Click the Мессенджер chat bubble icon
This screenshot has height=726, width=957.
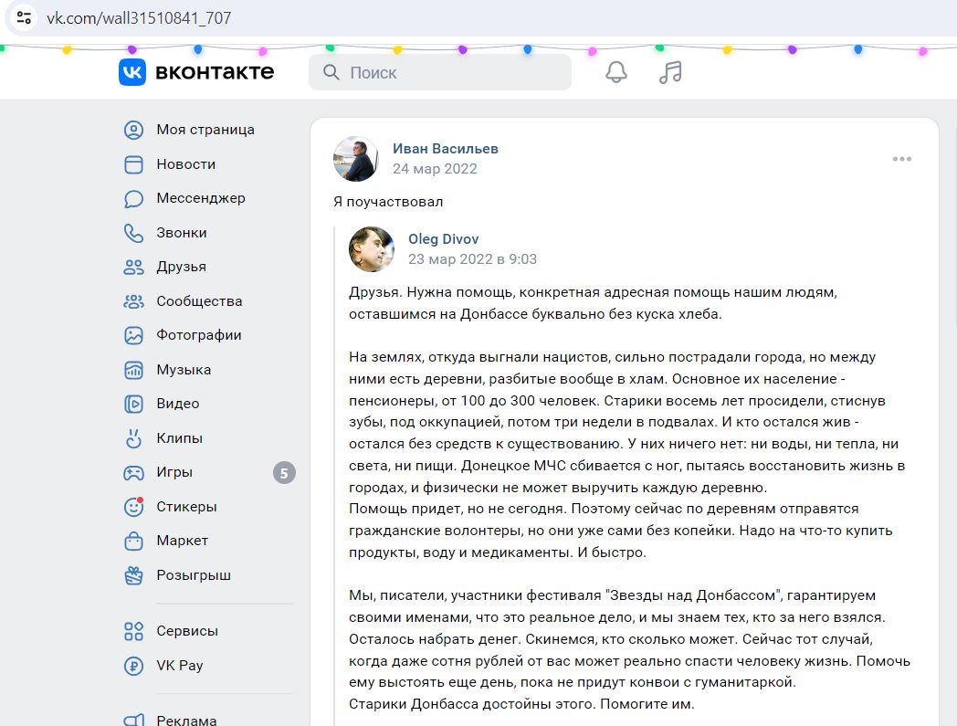(133, 198)
